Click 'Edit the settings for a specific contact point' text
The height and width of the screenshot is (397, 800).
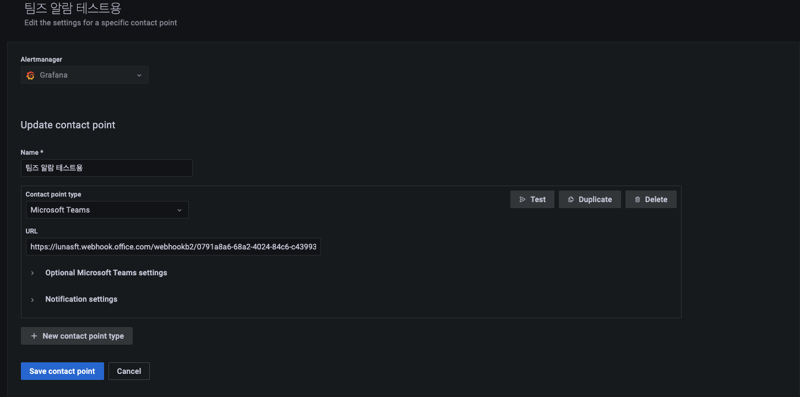click(101, 23)
